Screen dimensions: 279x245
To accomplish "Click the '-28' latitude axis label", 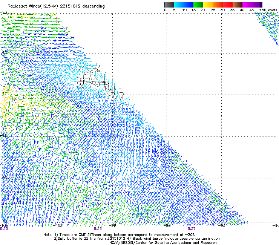I will coord(3,178).
